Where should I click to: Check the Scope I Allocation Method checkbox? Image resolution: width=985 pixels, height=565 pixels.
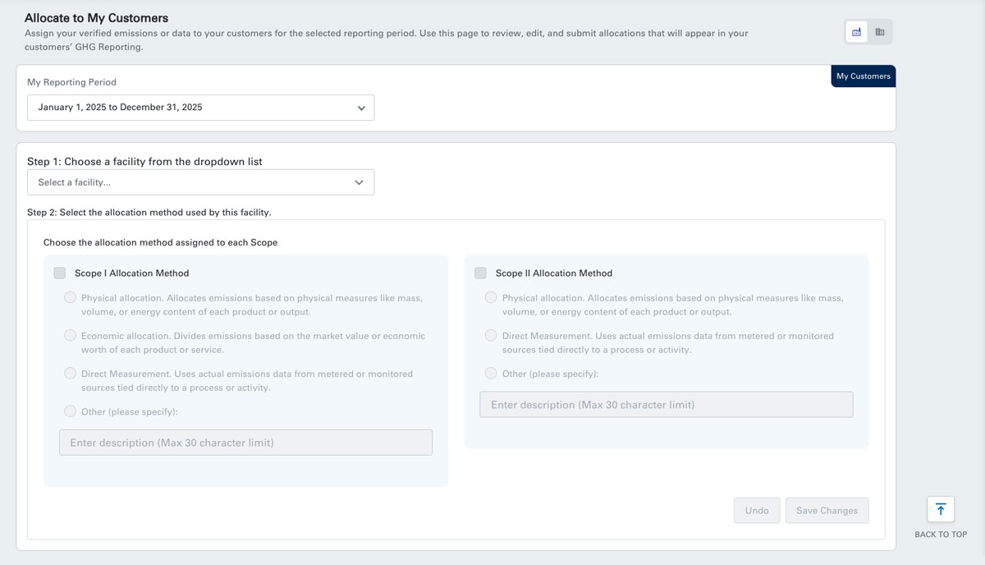[60, 273]
